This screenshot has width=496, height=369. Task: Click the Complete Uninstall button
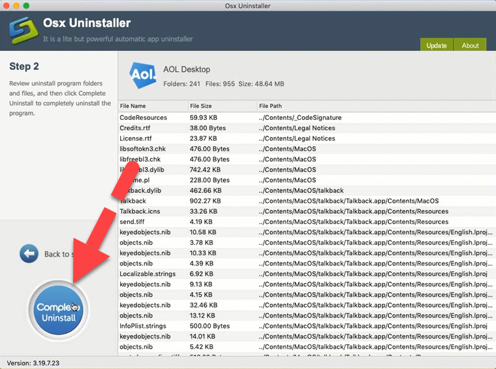tap(59, 310)
